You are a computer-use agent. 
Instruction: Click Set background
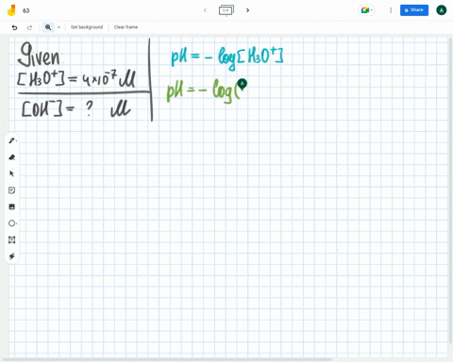coord(87,27)
